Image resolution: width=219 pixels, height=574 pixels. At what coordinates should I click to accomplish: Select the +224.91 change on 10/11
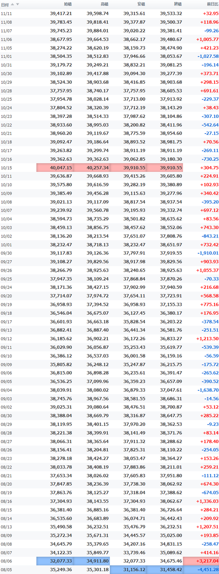click(x=210, y=176)
